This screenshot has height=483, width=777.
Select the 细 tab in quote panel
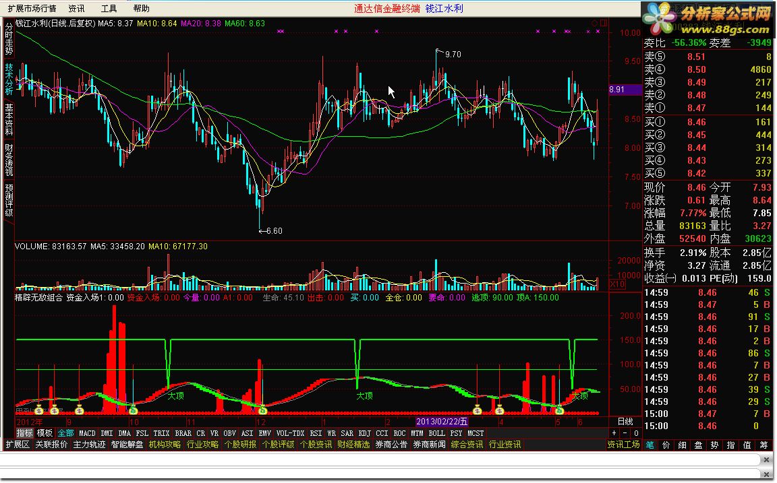pos(683,445)
